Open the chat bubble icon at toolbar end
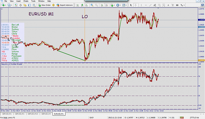The image size is (205, 119). tap(202, 5)
